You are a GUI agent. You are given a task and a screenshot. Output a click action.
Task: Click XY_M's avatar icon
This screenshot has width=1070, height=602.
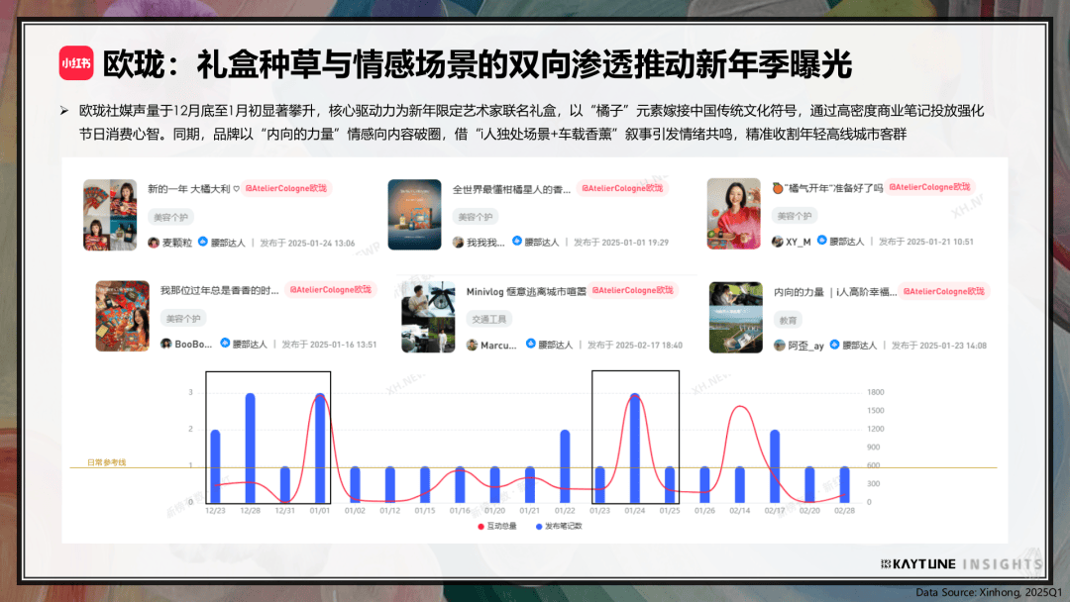click(777, 242)
